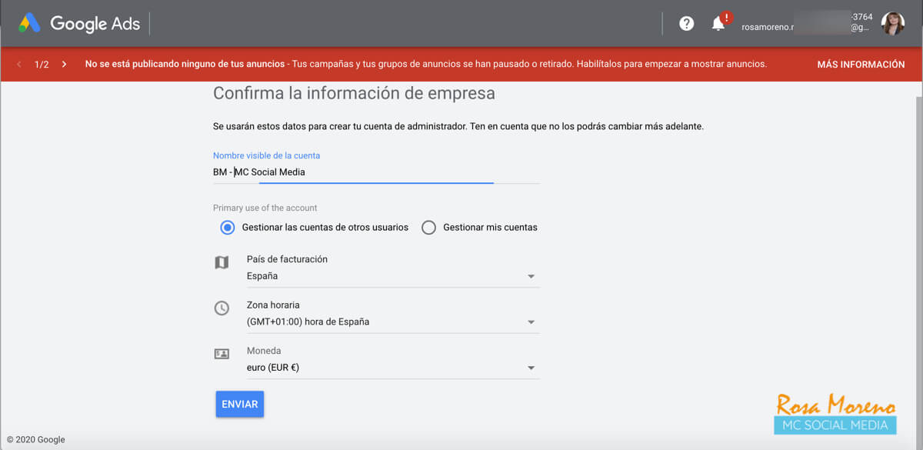Open the Moneda currency dropdown
The width and height of the screenshot is (923, 450).
tap(531, 367)
